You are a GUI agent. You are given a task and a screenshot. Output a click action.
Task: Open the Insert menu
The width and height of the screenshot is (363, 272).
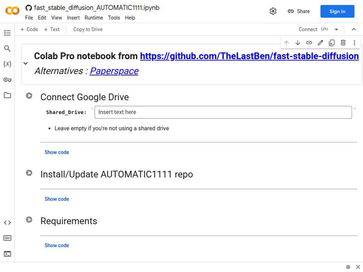pyautogui.click(x=73, y=18)
